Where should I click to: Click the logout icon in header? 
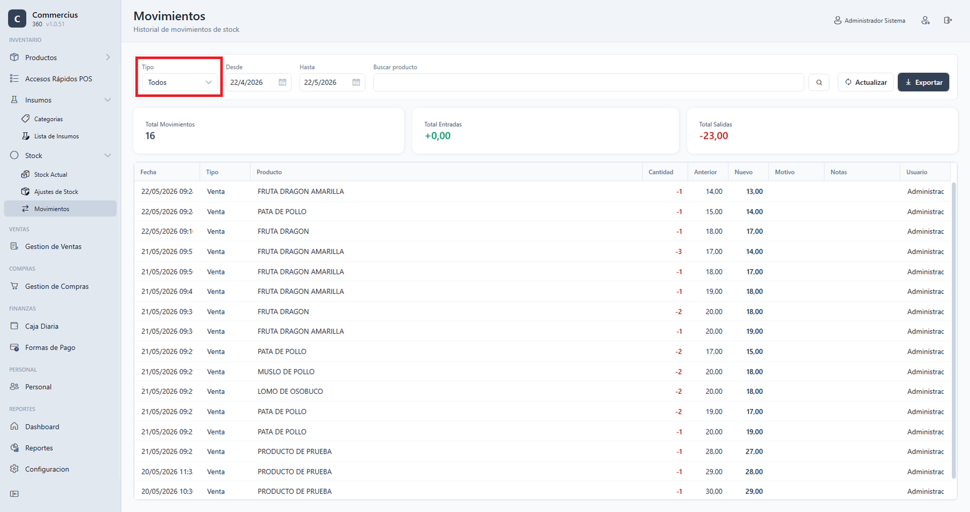[948, 21]
